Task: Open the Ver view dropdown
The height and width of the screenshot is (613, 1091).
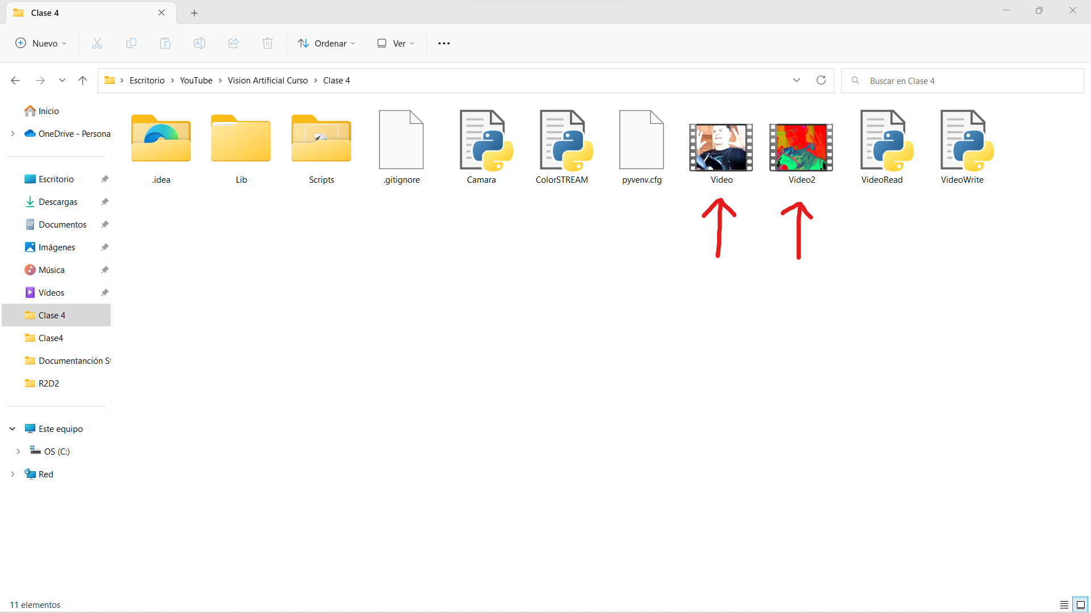Action: [396, 43]
